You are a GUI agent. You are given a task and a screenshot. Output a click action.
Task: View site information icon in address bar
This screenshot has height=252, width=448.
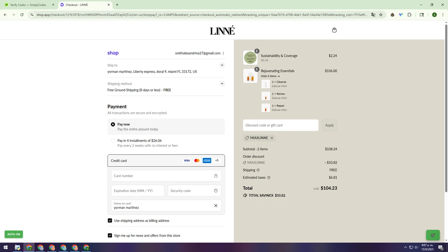click(x=32, y=15)
